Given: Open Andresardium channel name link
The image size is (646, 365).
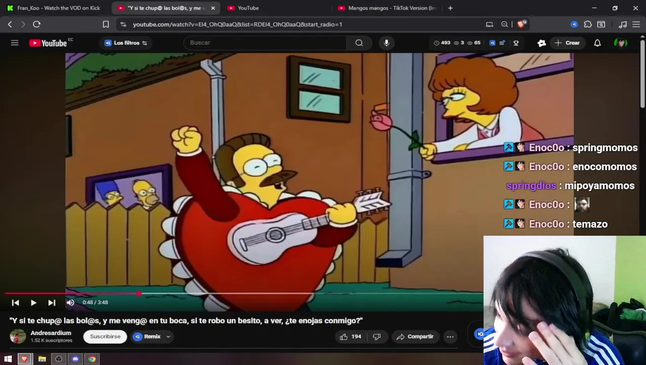Looking at the screenshot, I should (51, 333).
